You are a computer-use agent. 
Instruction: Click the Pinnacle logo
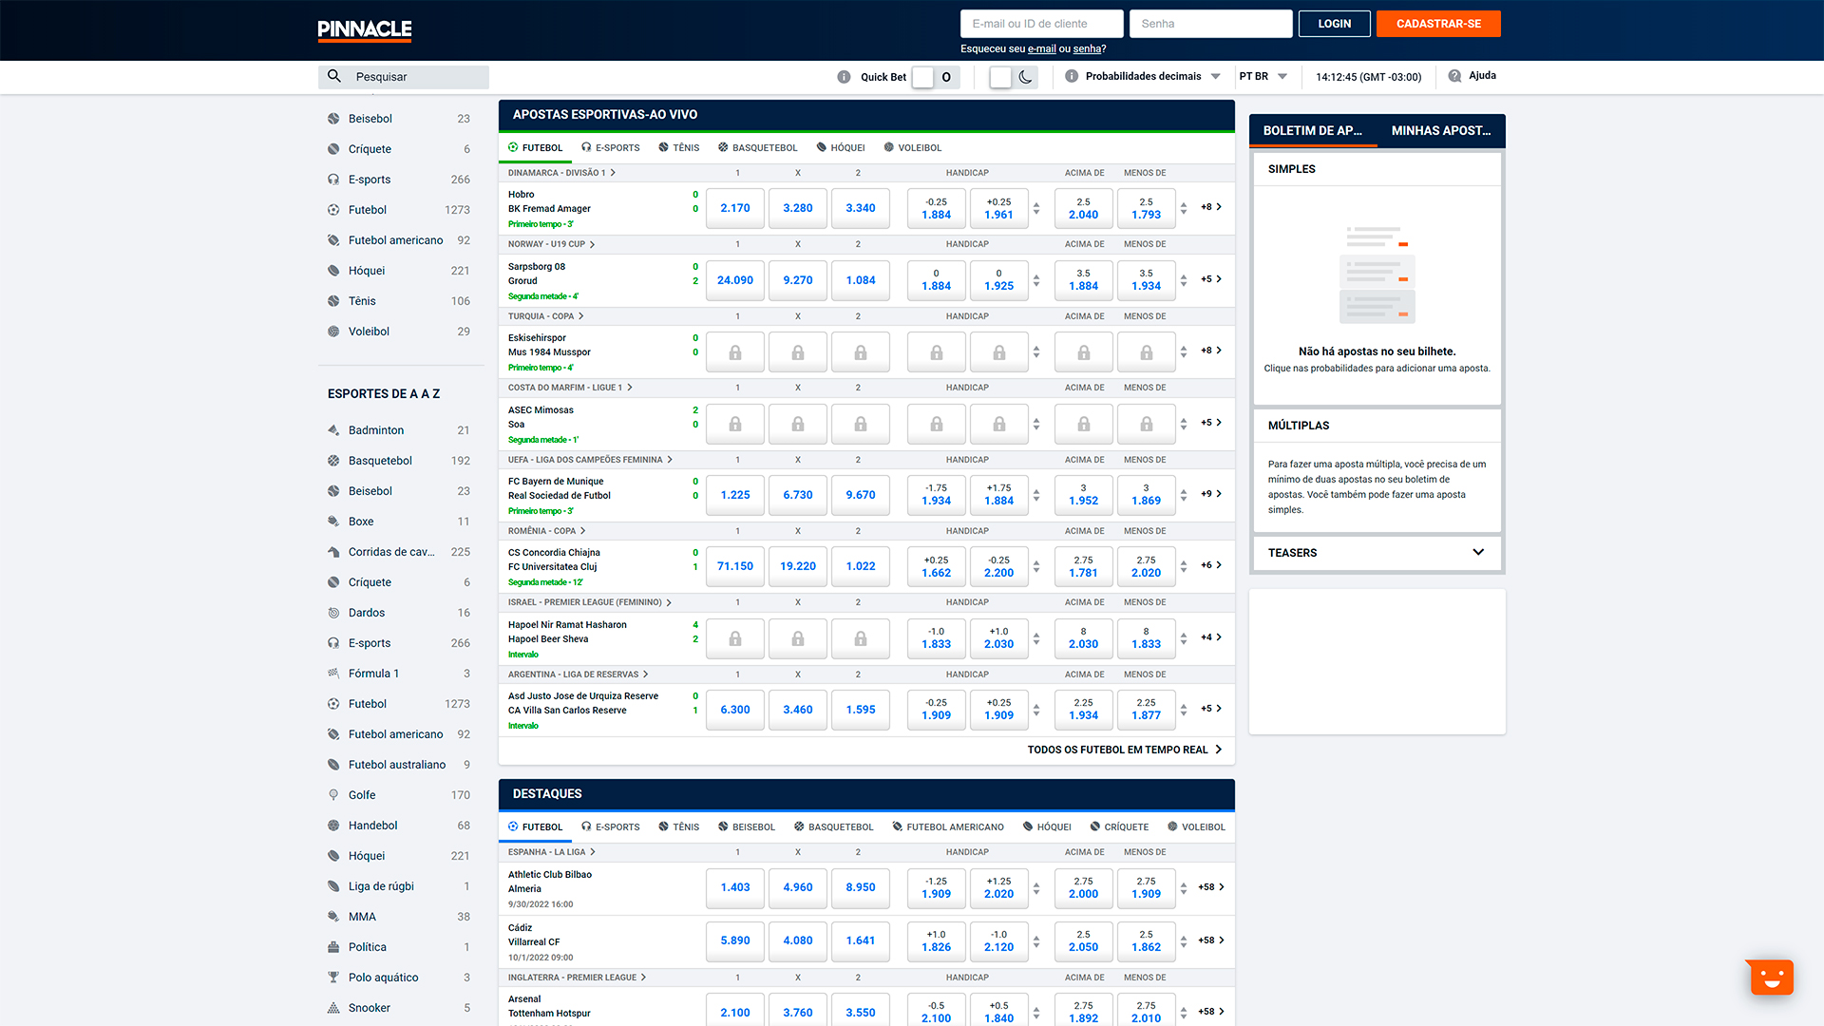[365, 30]
